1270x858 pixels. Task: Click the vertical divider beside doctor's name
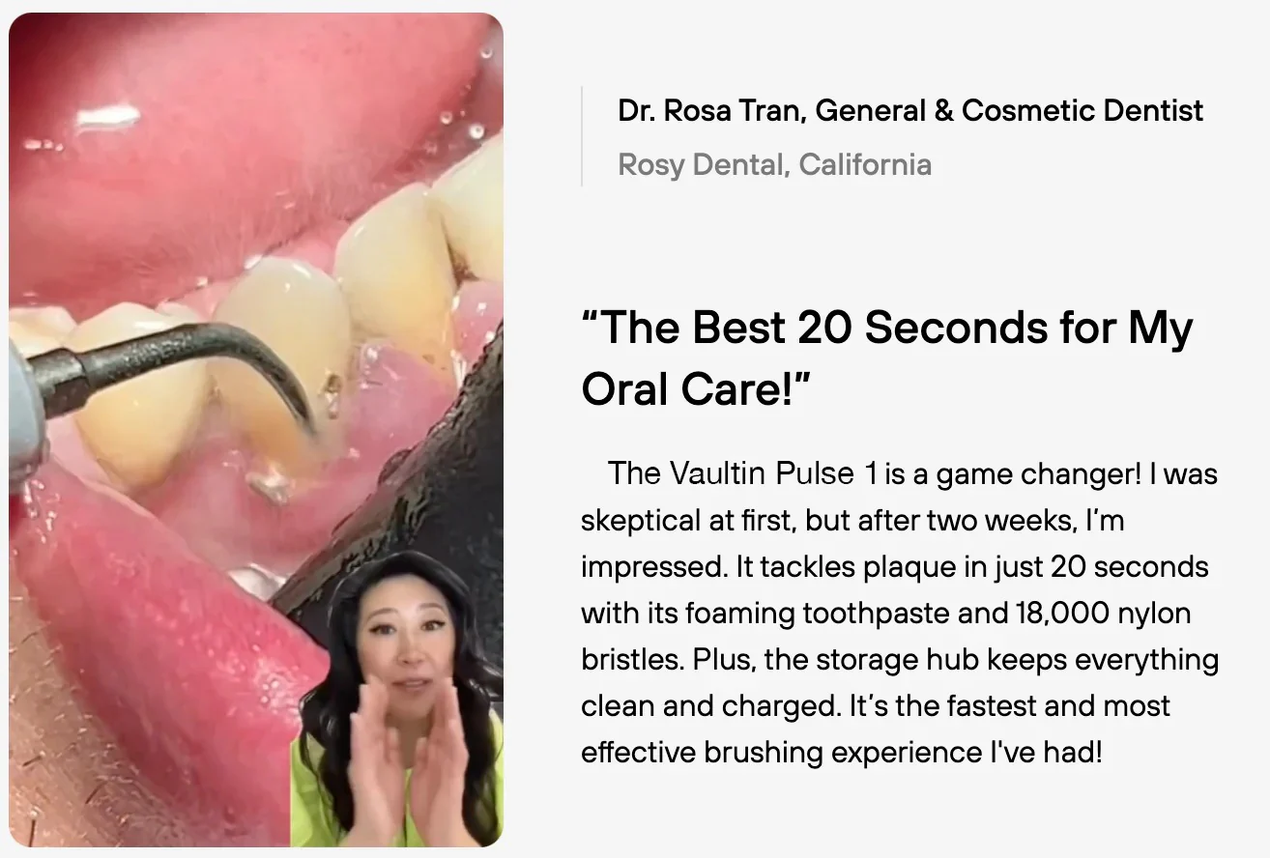582,136
